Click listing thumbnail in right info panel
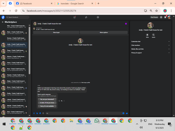175x131 pixels. tap(150, 25)
